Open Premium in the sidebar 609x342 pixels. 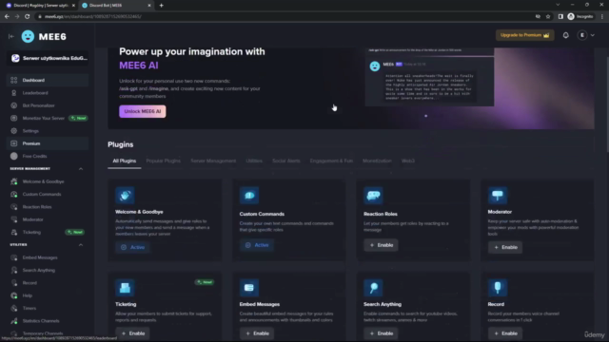[x=48, y=143]
